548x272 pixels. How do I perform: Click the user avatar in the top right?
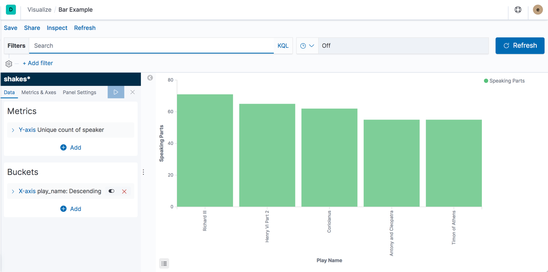tap(538, 10)
